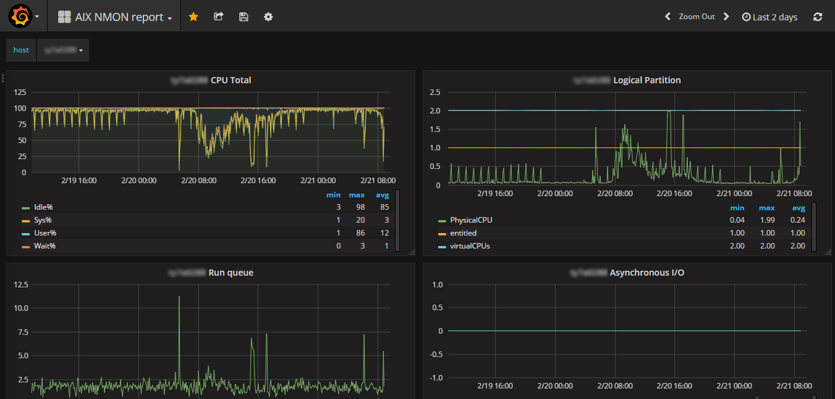835x399 pixels.
Task: Click the Zoom Out button
Action: (697, 17)
